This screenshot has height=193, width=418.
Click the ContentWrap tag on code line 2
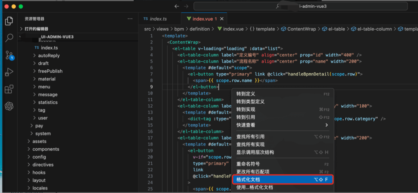click(183, 42)
